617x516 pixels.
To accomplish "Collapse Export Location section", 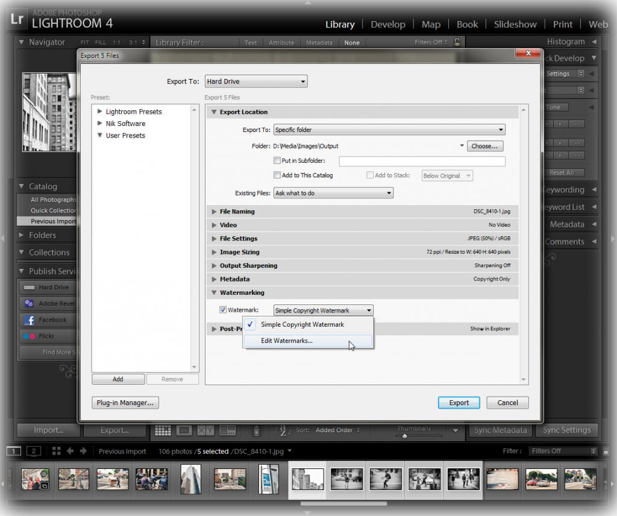I will click(x=214, y=112).
